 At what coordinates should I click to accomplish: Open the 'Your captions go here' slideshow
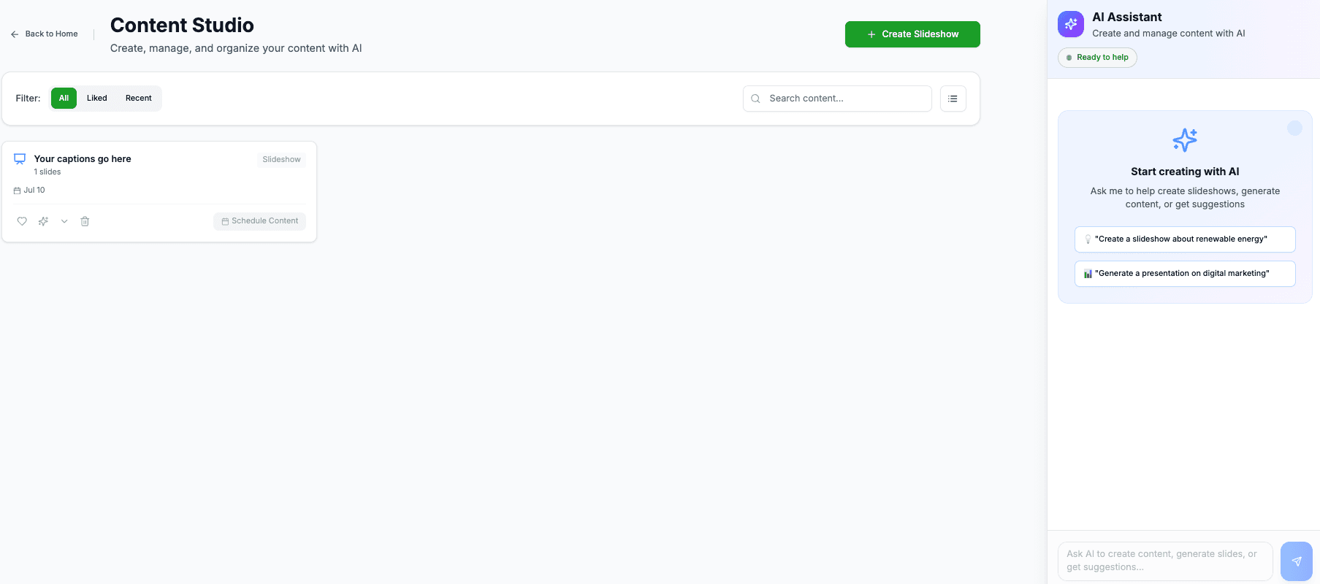[83, 158]
